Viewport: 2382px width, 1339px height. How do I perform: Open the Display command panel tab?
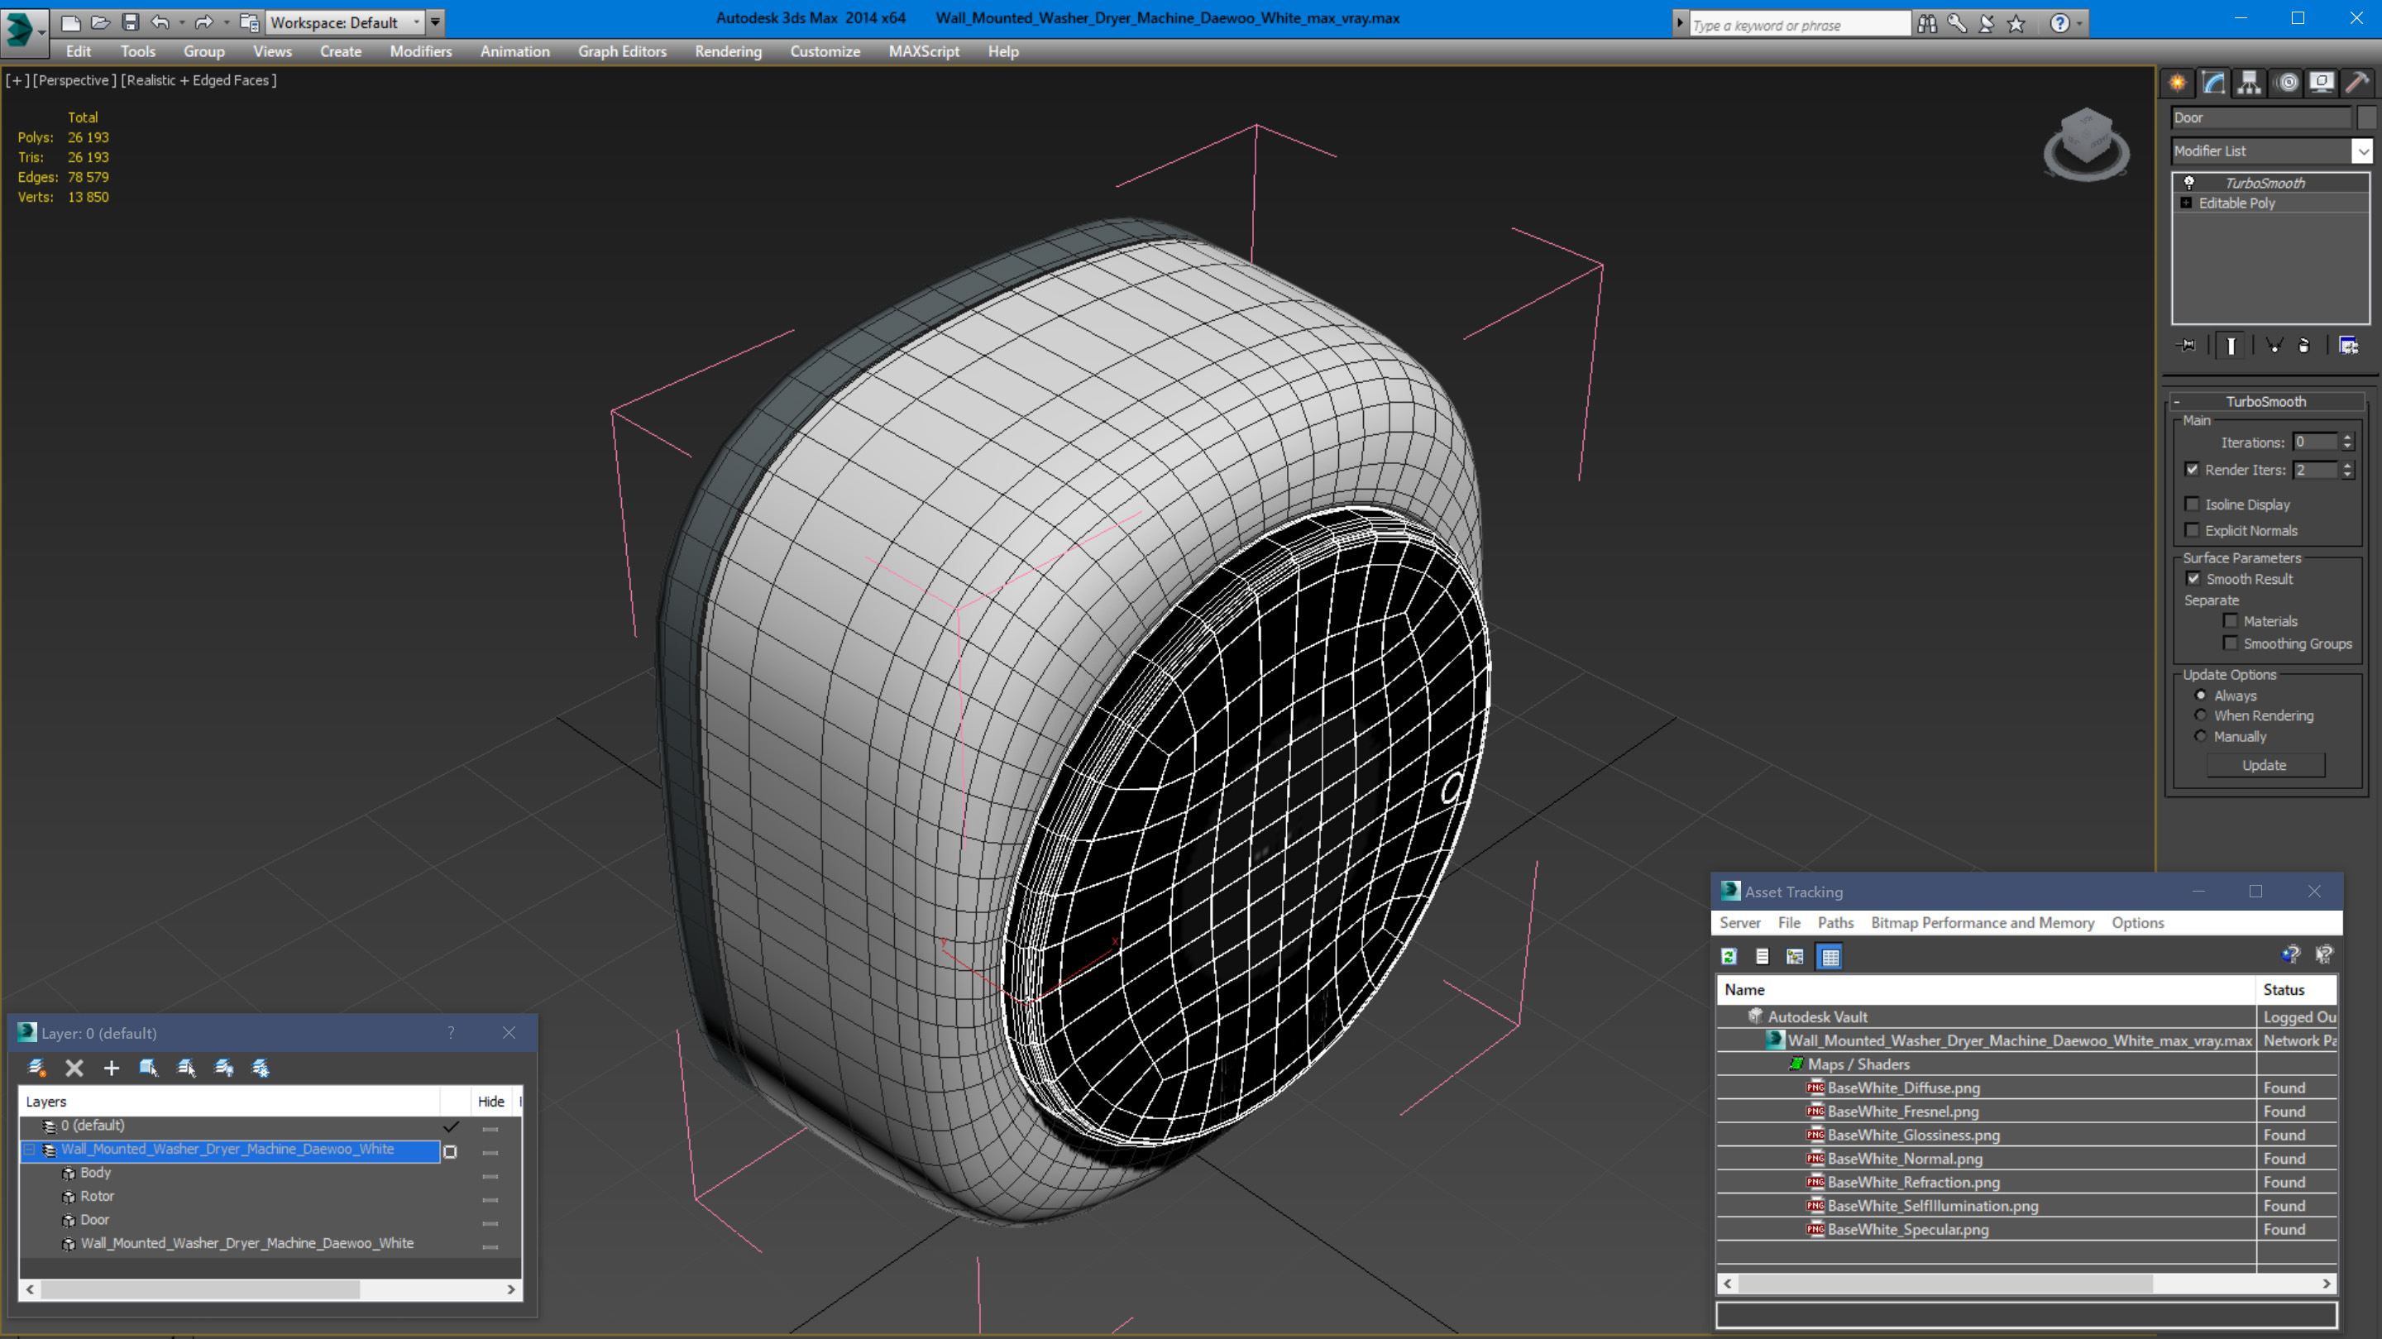2322,84
